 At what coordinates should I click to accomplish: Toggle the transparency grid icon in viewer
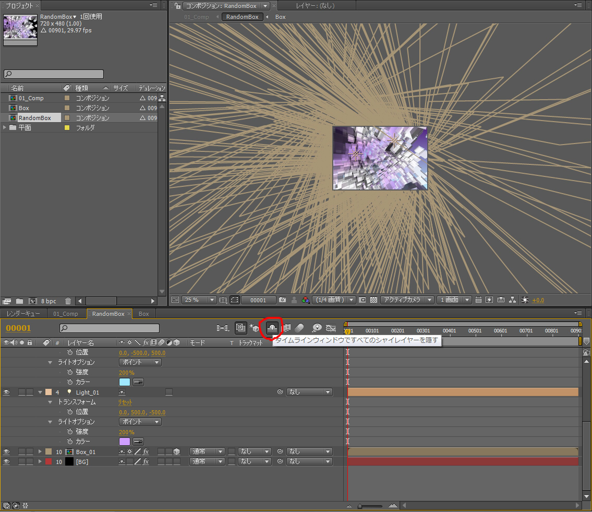click(373, 300)
